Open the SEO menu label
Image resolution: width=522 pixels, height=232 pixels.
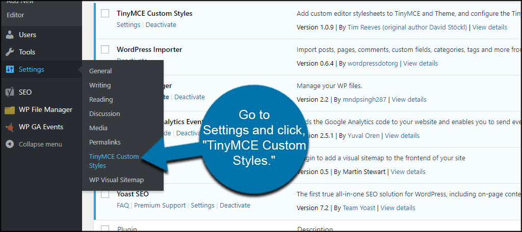coord(25,92)
